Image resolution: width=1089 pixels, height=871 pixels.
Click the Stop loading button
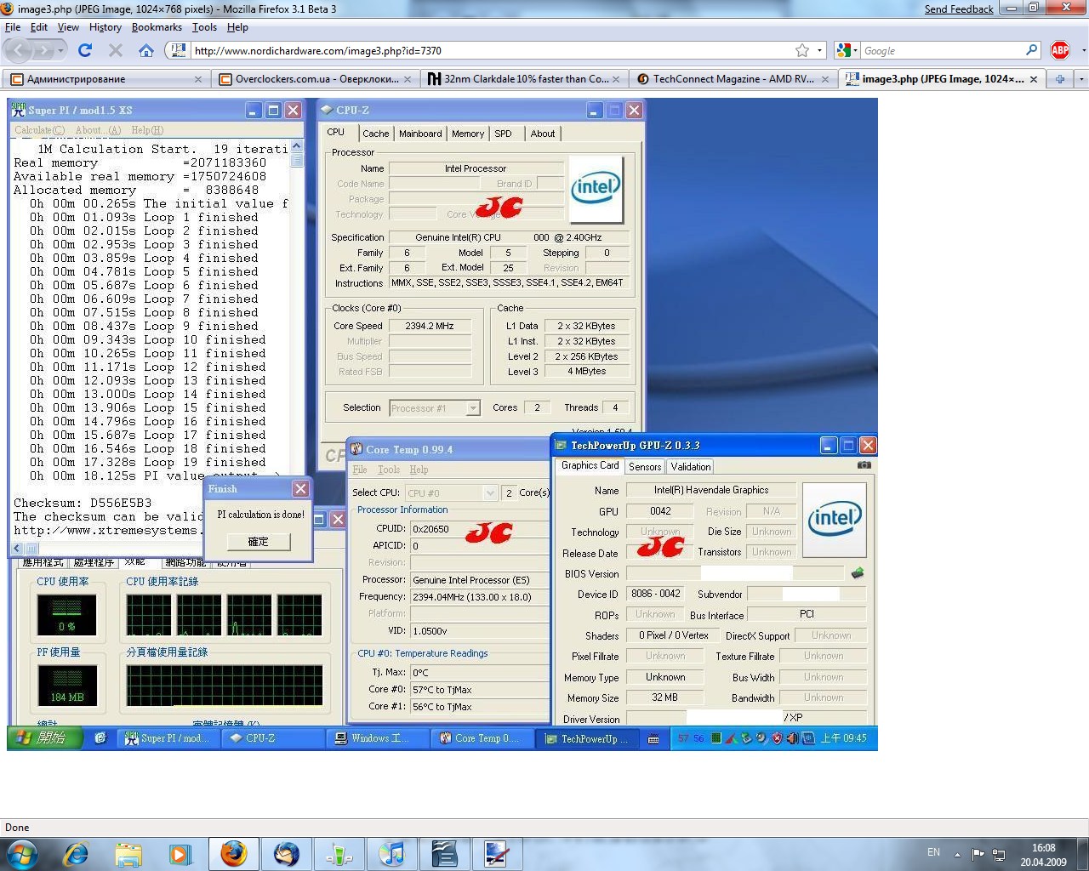[x=116, y=50]
